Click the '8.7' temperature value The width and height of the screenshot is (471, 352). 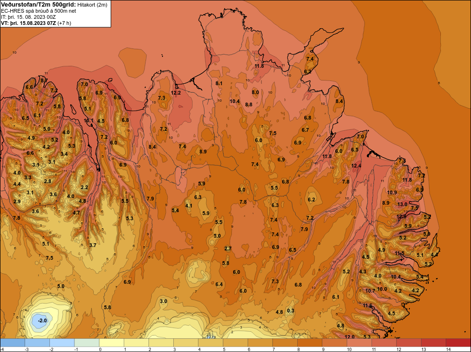(44, 80)
